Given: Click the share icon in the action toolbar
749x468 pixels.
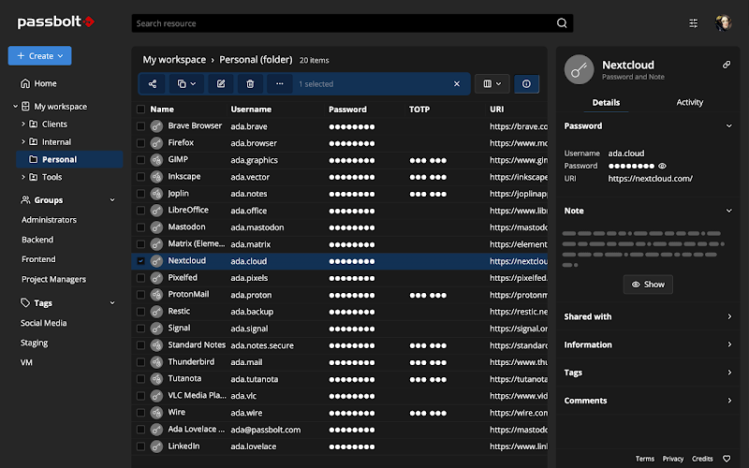Looking at the screenshot, I should coord(153,84).
